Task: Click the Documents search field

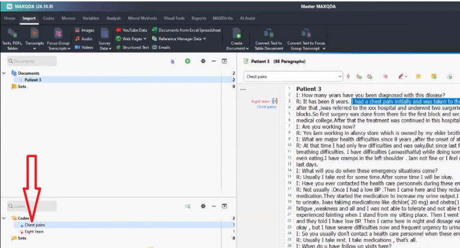Action: click(32, 61)
